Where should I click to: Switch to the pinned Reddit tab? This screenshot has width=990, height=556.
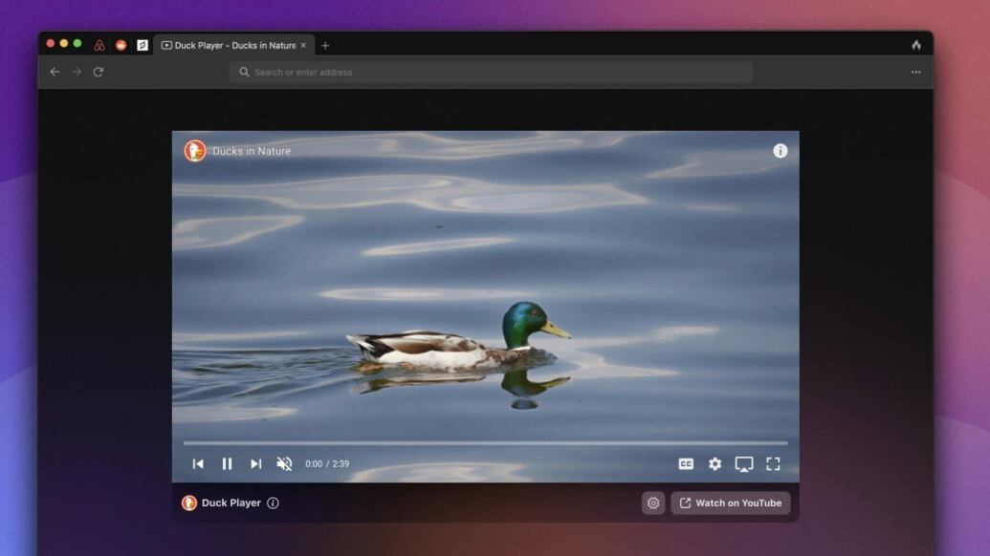[121, 45]
